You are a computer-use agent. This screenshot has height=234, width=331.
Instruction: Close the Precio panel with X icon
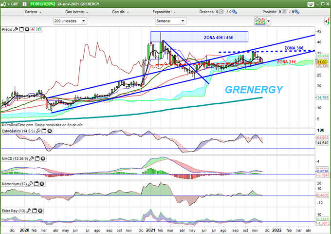coord(27,29)
